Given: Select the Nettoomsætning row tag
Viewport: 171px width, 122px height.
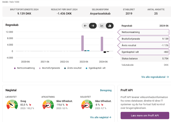Looking at the screenshot, I should click(144, 32).
